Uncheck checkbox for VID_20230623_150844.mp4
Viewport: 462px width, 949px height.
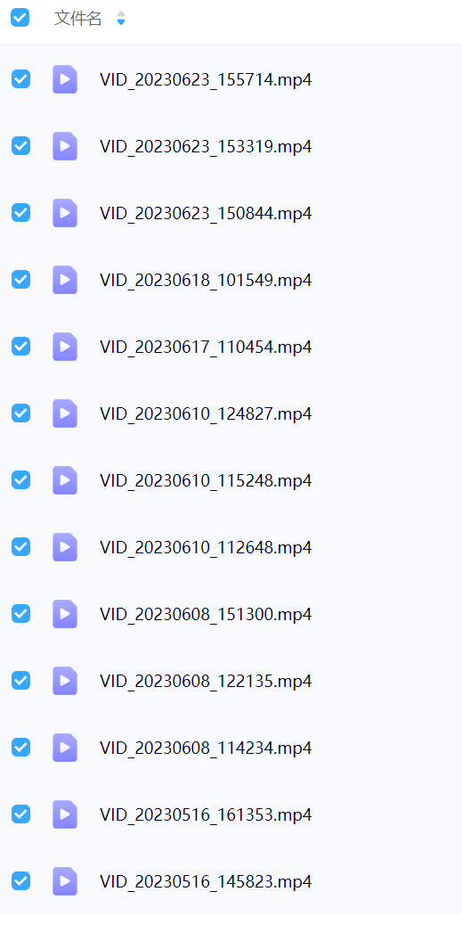[x=20, y=212]
